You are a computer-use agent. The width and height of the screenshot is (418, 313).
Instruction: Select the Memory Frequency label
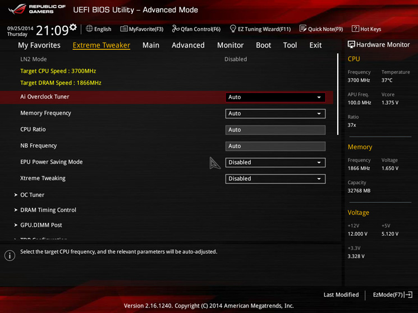(x=45, y=113)
